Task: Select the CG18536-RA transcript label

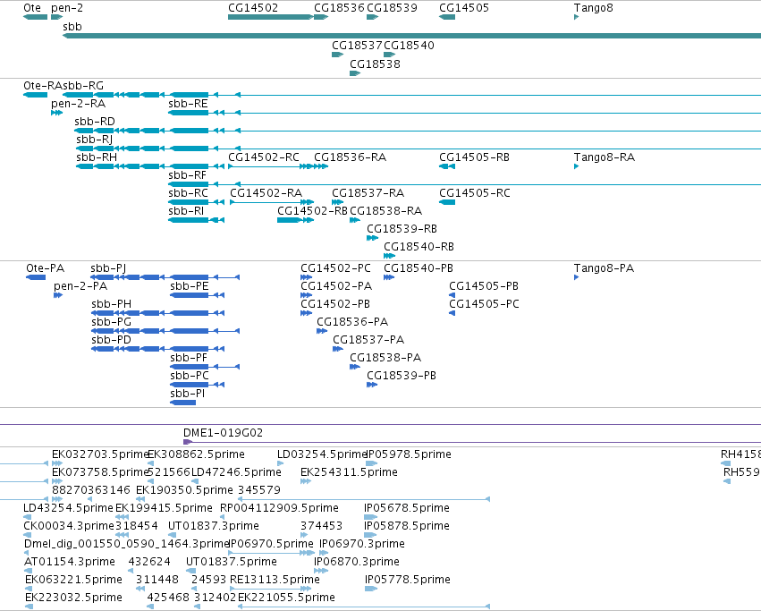Action: (x=350, y=157)
